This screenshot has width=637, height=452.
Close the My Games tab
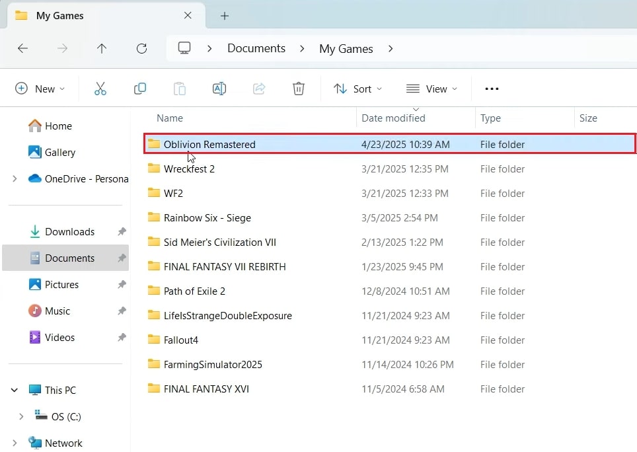tap(188, 15)
